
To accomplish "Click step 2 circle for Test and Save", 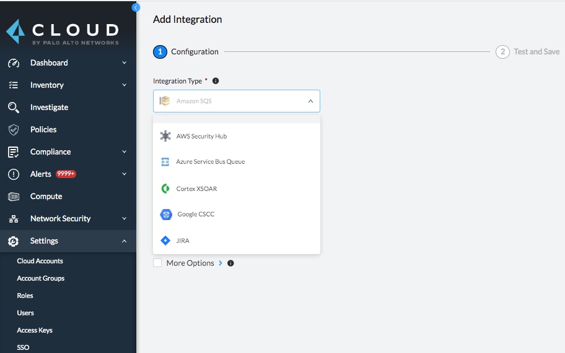I will (x=502, y=52).
